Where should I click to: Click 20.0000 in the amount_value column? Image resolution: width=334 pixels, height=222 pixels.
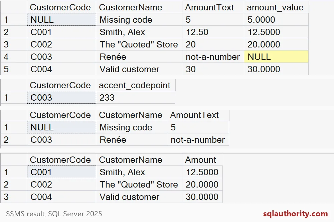coord(276,44)
